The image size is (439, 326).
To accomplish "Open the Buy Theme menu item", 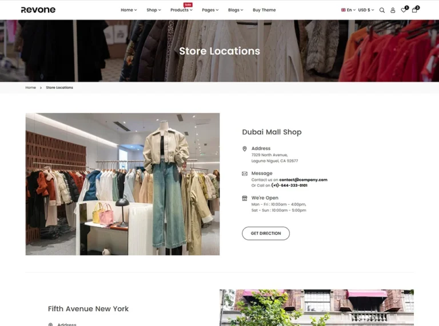I will click(x=264, y=10).
